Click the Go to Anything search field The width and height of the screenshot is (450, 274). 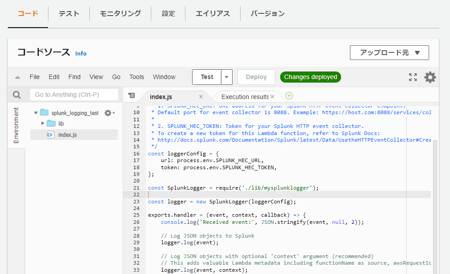pos(74,95)
